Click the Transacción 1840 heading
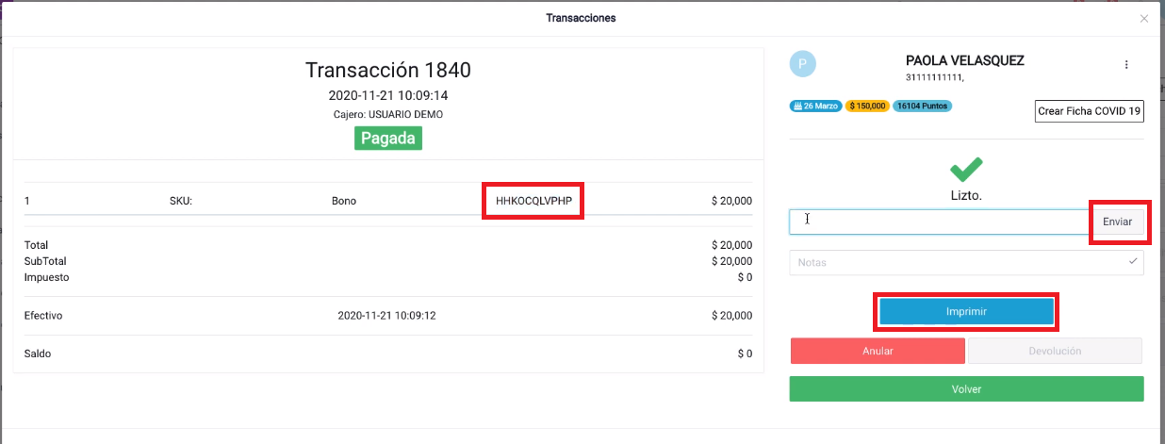1165x444 pixels. point(388,70)
